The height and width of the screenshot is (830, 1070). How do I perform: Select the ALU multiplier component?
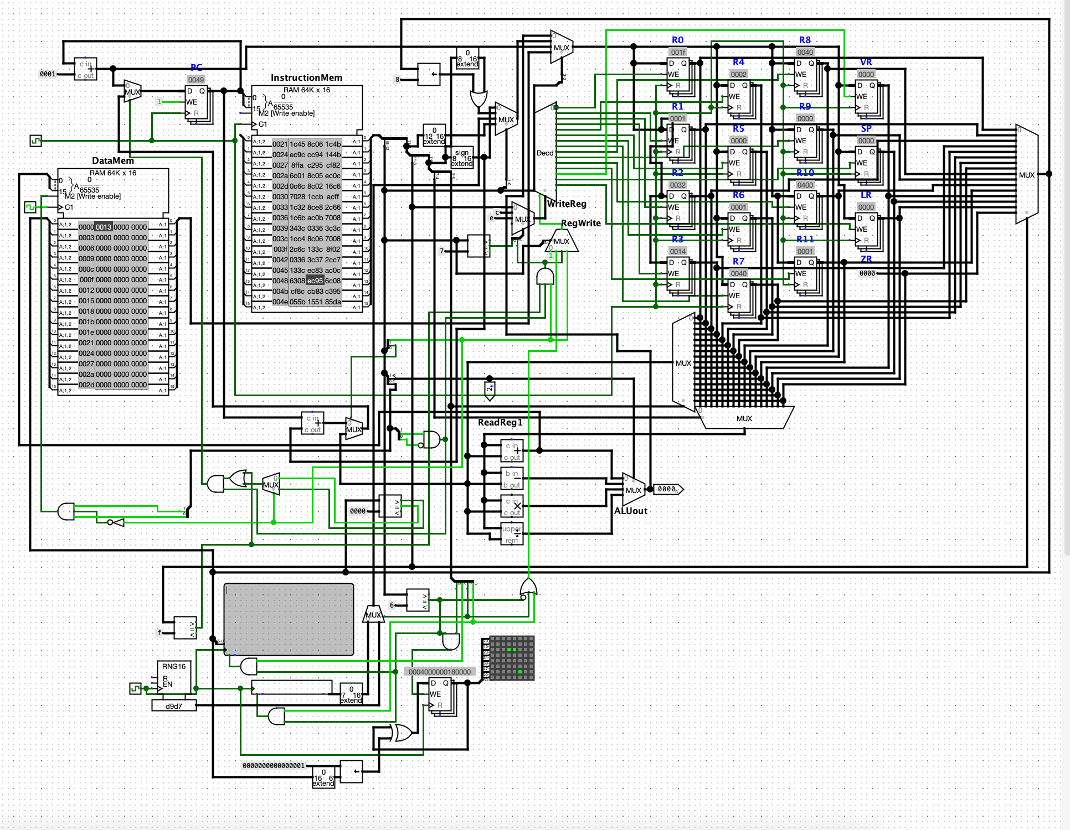[x=512, y=506]
